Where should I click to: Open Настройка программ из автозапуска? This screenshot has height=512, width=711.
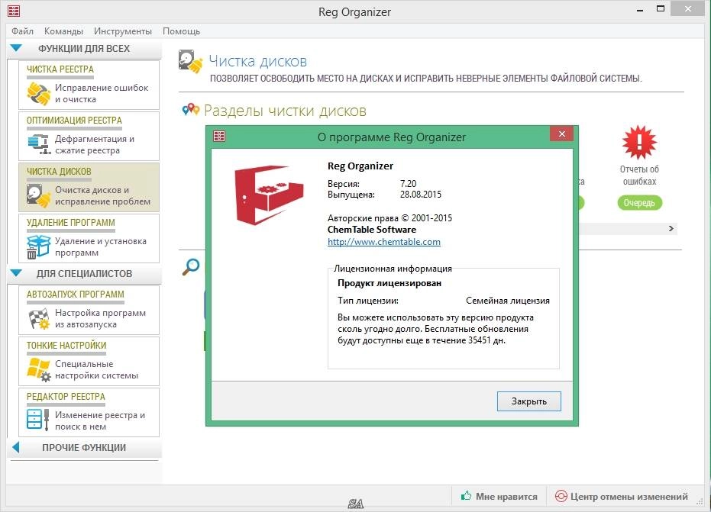pyautogui.click(x=100, y=318)
